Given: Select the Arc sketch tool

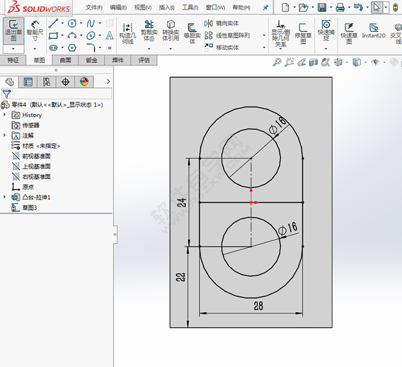Looking at the screenshot, I should [x=72, y=35].
